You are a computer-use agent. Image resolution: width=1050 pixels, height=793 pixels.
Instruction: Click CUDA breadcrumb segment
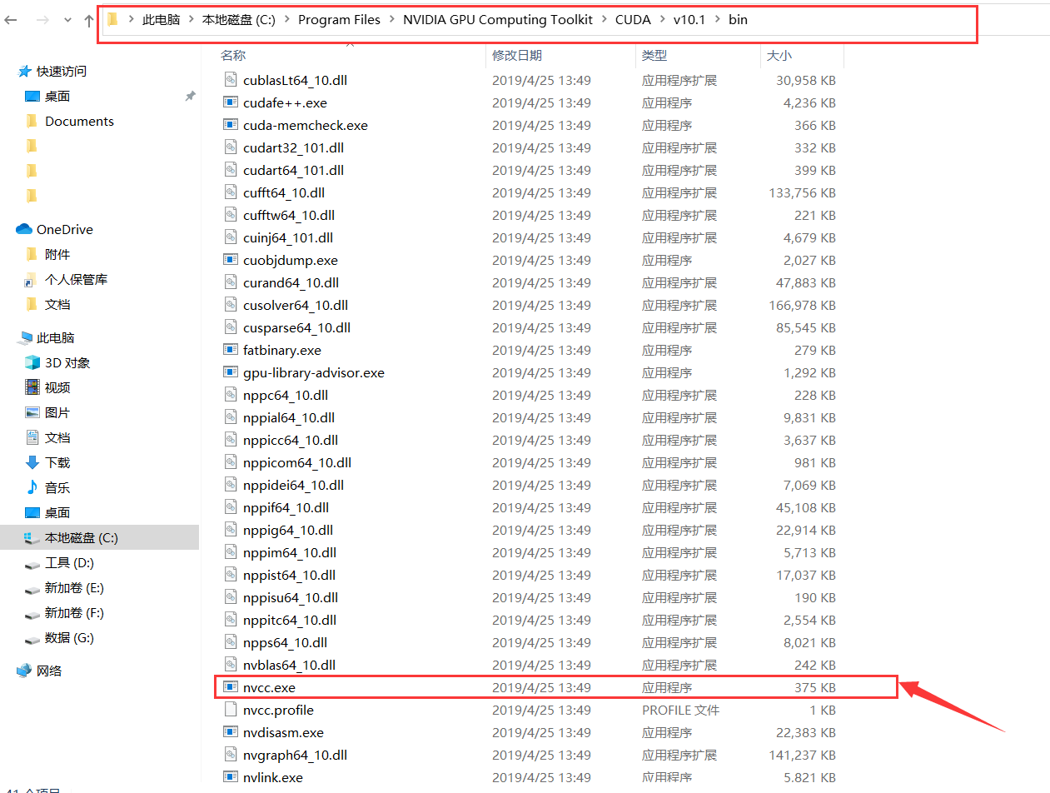(633, 19)
